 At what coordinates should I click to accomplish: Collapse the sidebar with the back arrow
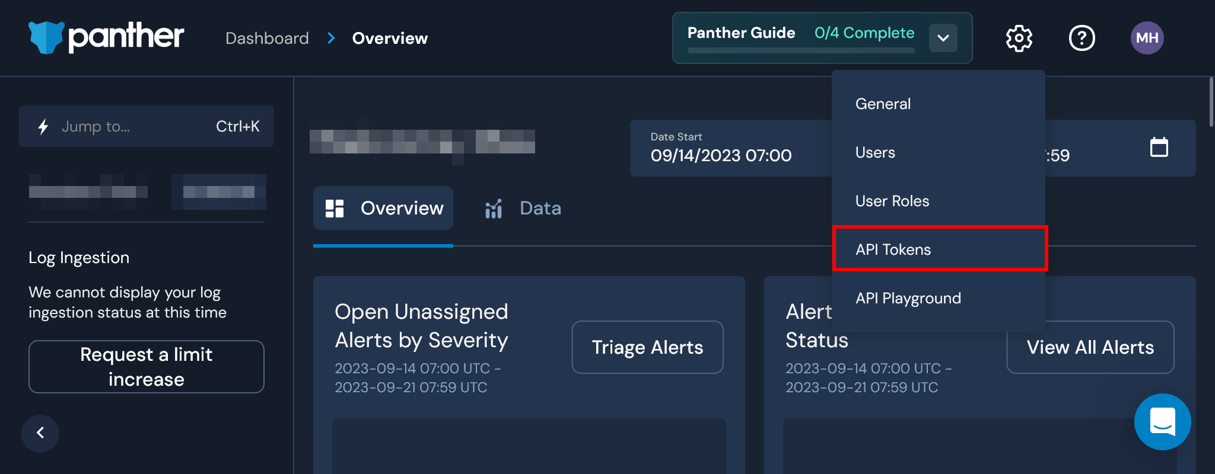40,433
